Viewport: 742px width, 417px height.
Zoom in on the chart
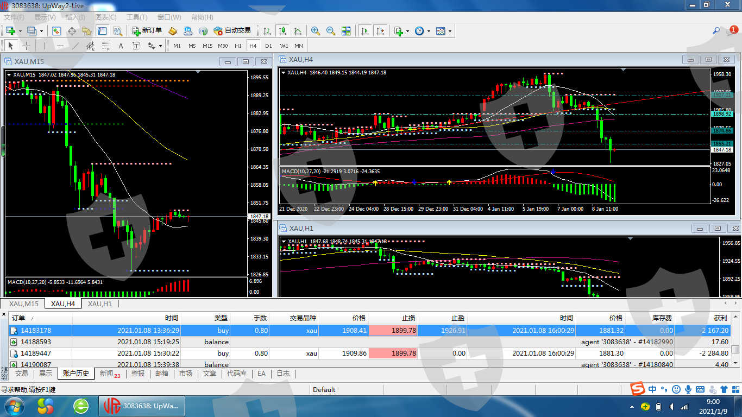pyautogui.click(x=316, y=31)
